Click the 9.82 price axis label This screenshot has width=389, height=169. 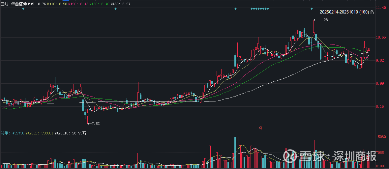tap(381, 61)
